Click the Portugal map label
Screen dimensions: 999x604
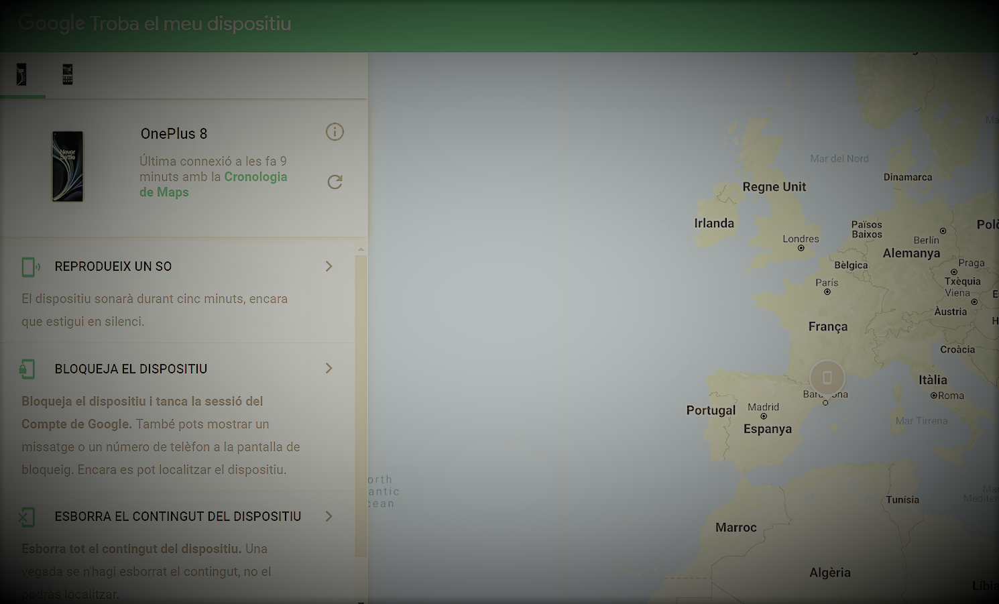coord(711,410)
